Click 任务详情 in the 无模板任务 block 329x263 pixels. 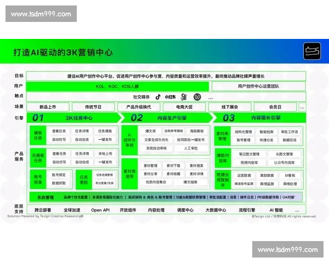[x=82, y=154]
